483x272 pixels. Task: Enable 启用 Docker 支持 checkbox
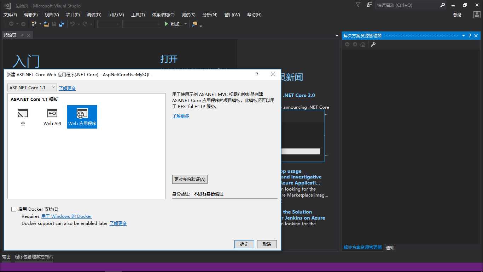14,209
